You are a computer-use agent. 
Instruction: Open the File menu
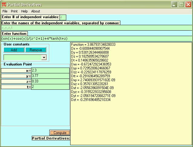tap(5, 11)
